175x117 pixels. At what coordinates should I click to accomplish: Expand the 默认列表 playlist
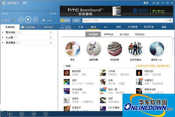3,32
